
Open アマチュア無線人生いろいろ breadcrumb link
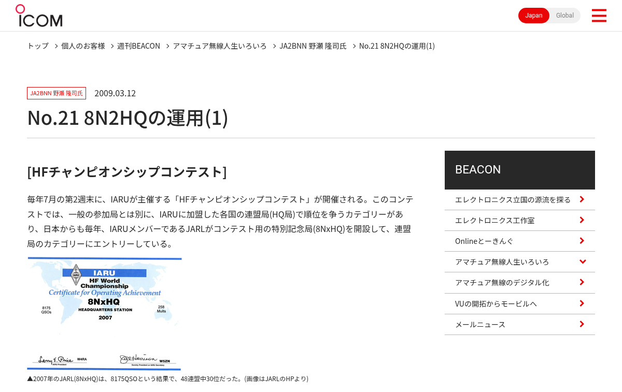point(220,46)
